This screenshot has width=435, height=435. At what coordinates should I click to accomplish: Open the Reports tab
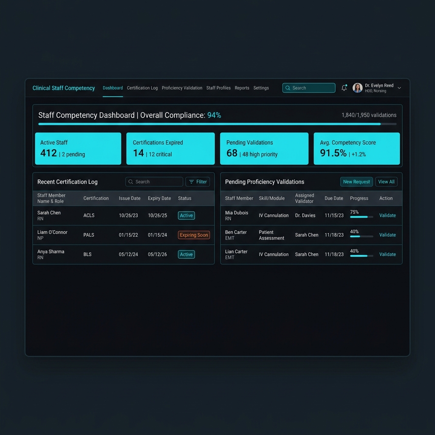(x=242, y=88)
